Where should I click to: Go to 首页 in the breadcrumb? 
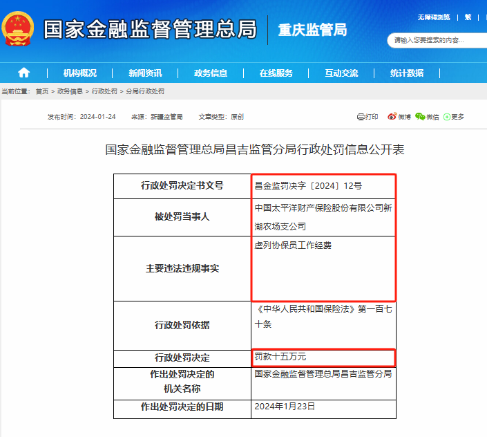[x=42, y=91]
